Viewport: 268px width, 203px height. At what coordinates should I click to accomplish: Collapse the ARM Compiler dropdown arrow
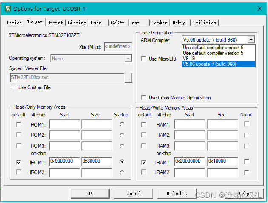[x=251, y=40]
